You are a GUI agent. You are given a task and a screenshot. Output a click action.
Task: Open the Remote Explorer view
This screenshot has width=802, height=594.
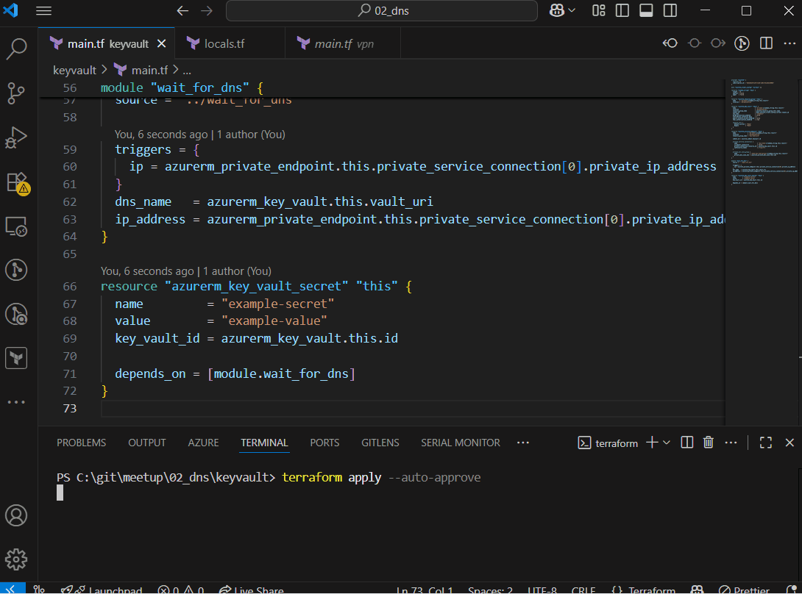[16, 226]
